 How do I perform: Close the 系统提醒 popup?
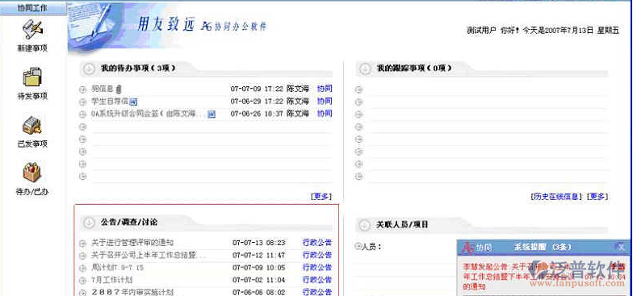tap(622, 247)
